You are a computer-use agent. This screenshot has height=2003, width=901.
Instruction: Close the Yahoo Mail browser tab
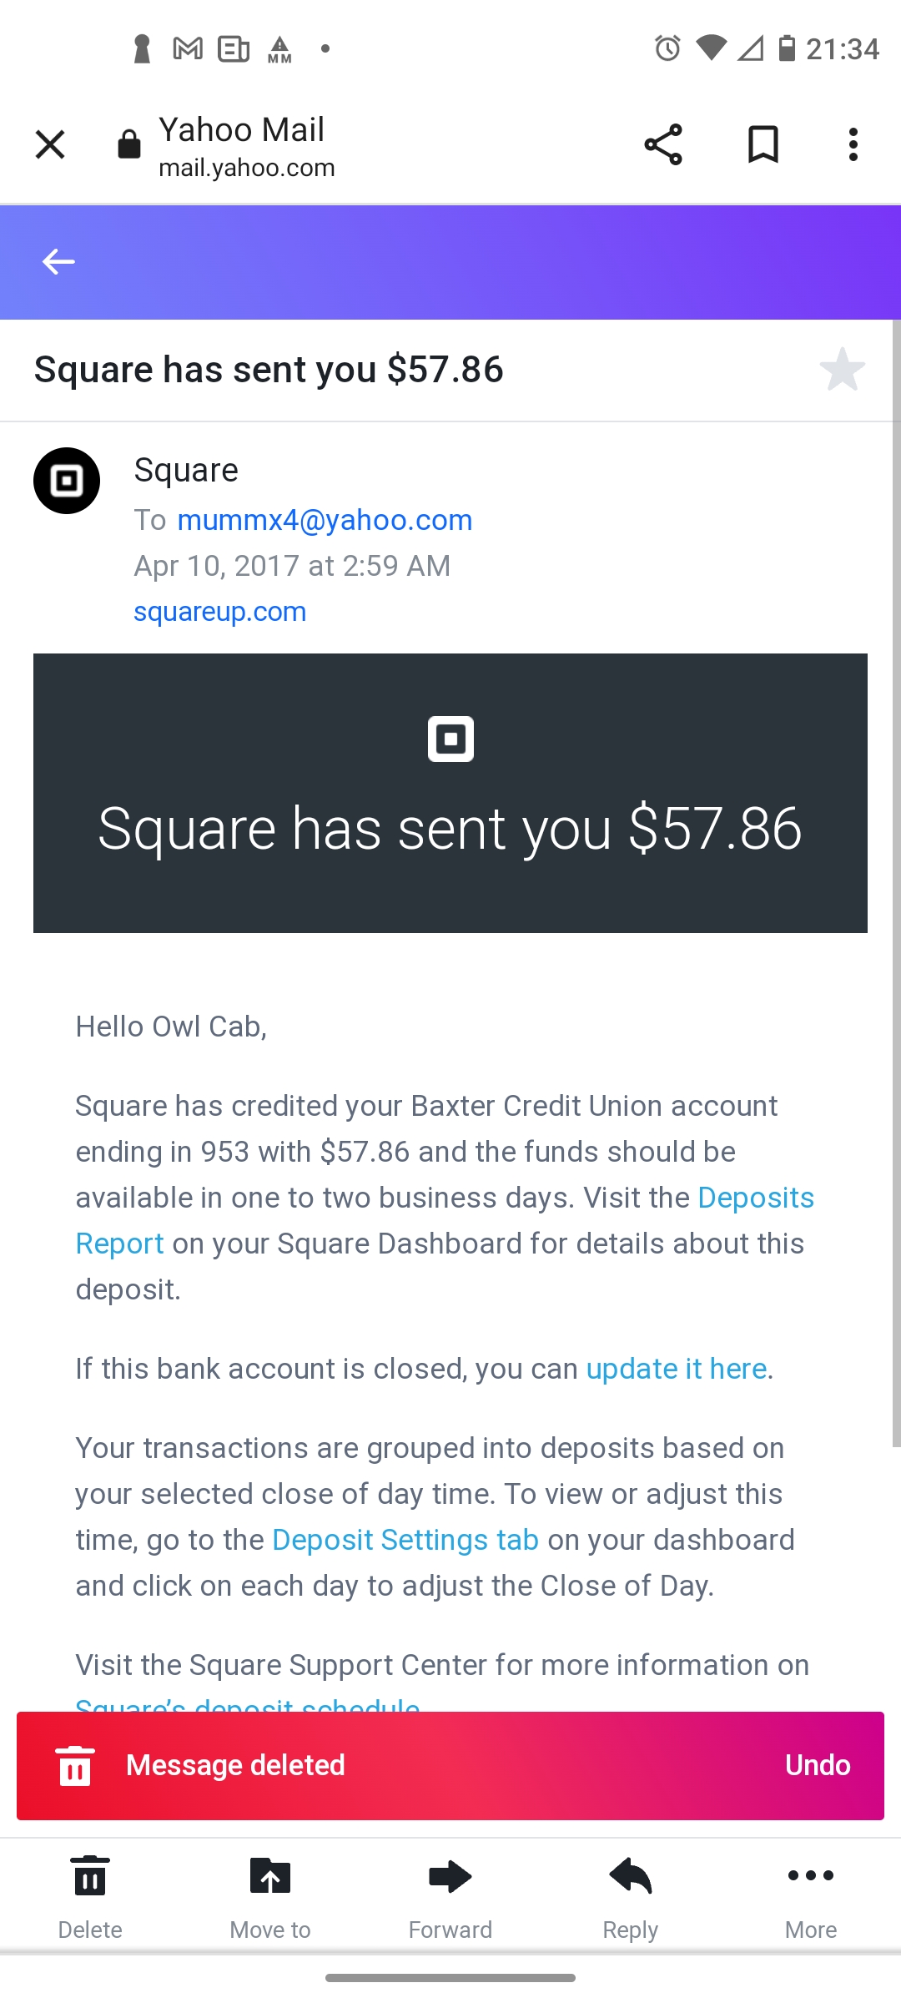click(50, 144)
